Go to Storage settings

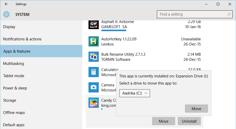[x=41, y=100]
